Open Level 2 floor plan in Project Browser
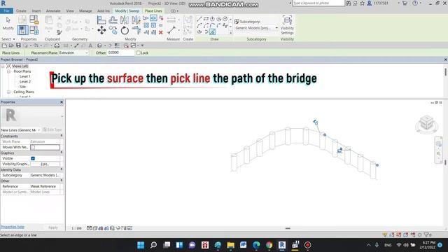448x252 pixels. point(25,82)
